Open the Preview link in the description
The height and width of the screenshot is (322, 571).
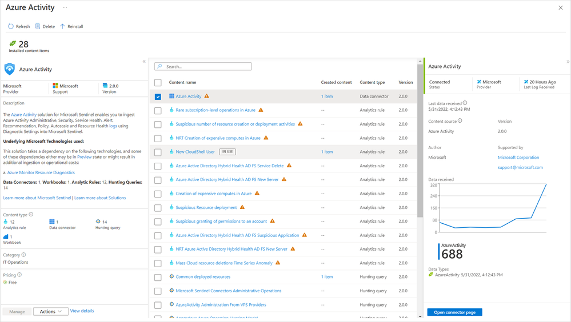84,157
